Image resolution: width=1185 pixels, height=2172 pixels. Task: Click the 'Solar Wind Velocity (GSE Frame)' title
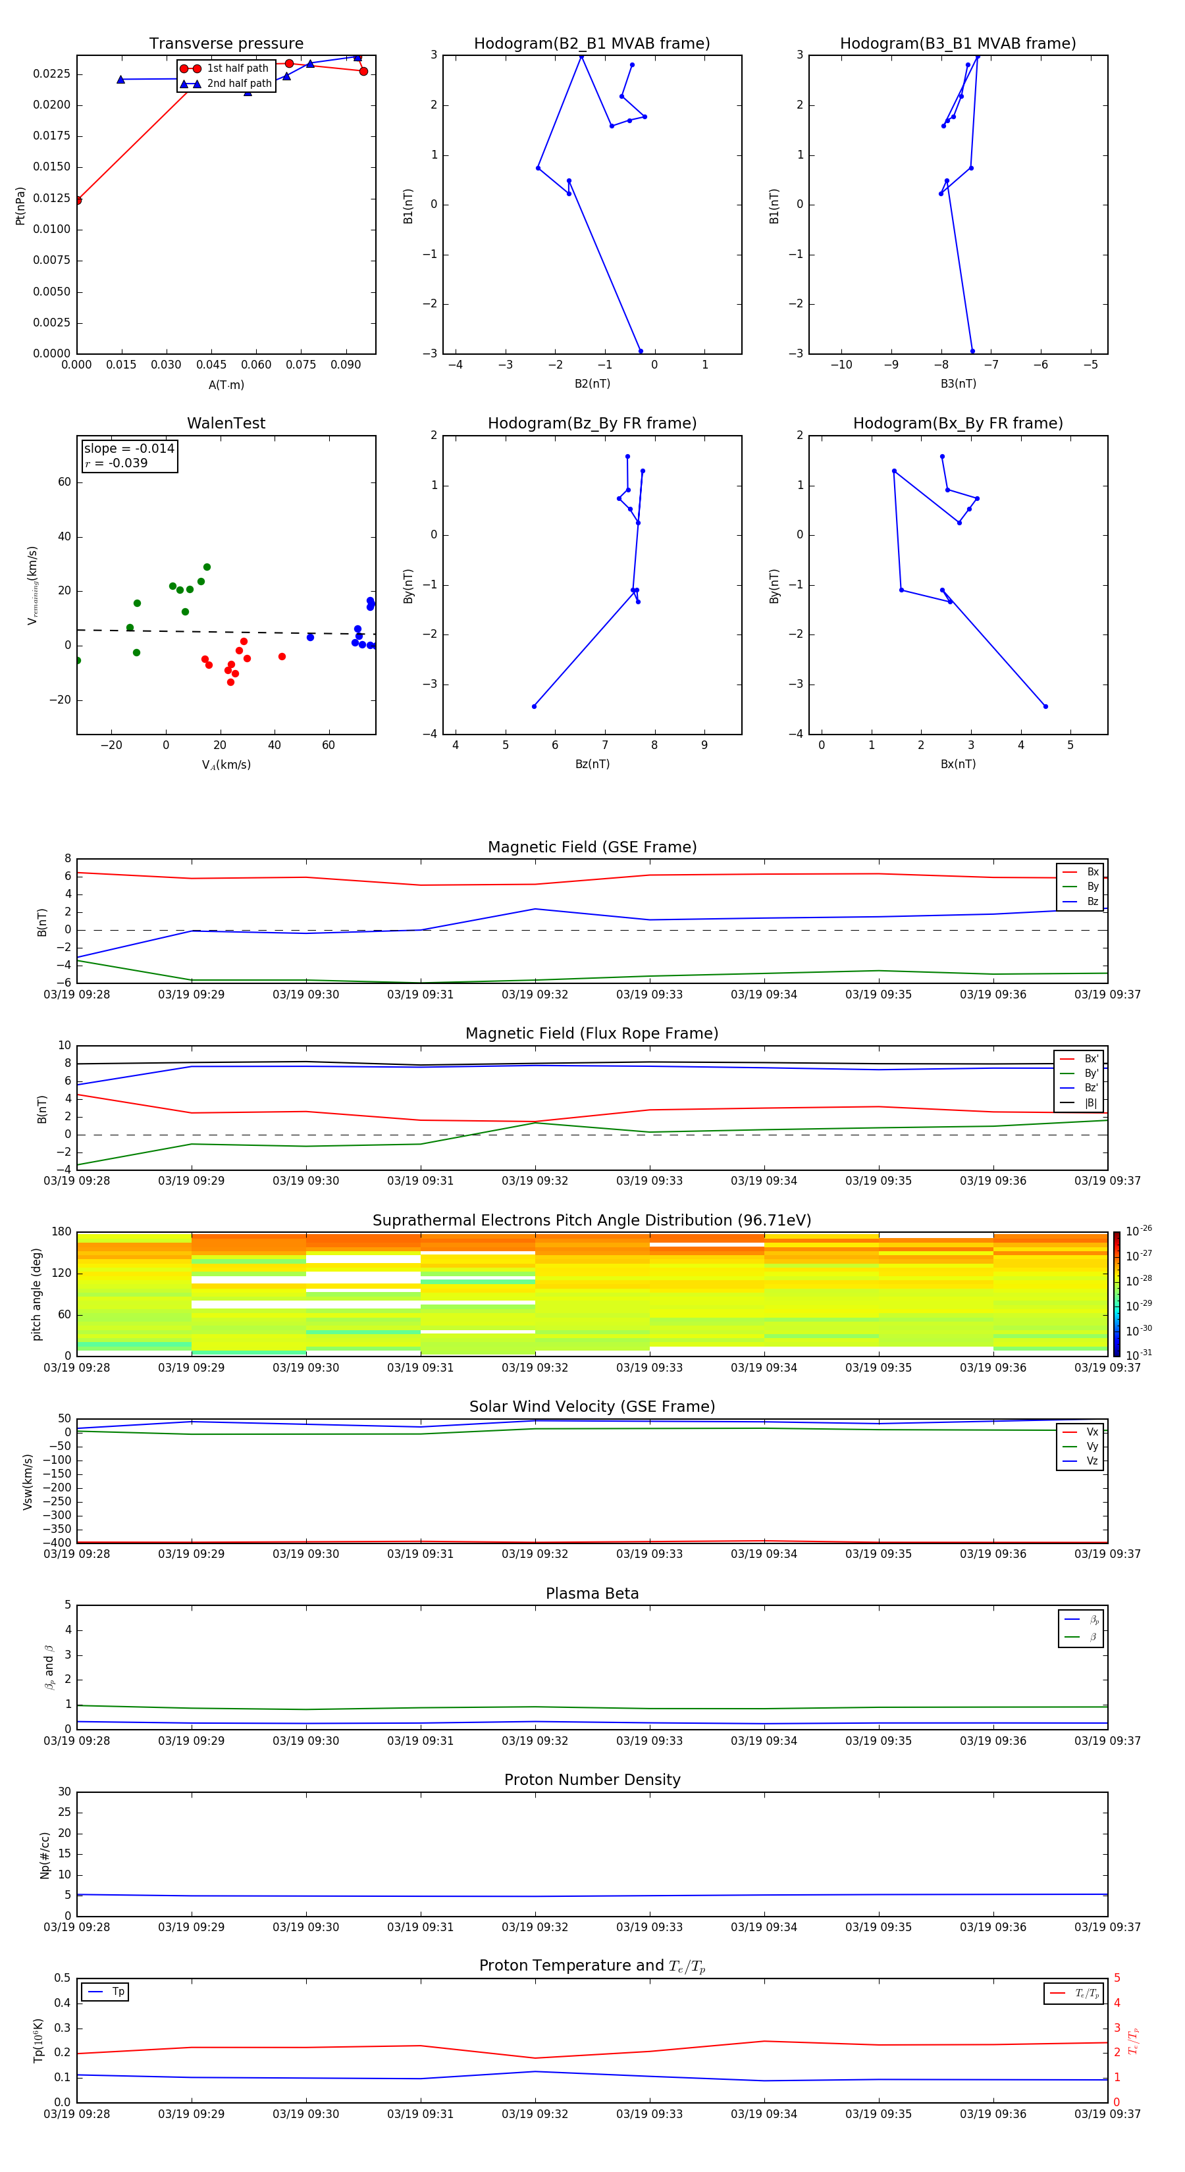(x=592, y=1407)
